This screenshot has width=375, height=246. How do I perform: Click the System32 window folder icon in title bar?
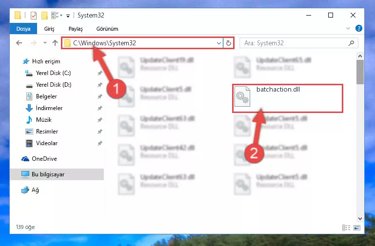(x=18, y=16)
